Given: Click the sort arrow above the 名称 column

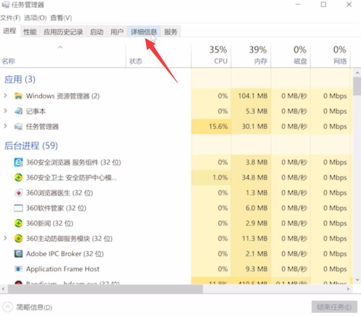Looking at the screenshot, I should (60, 47).
